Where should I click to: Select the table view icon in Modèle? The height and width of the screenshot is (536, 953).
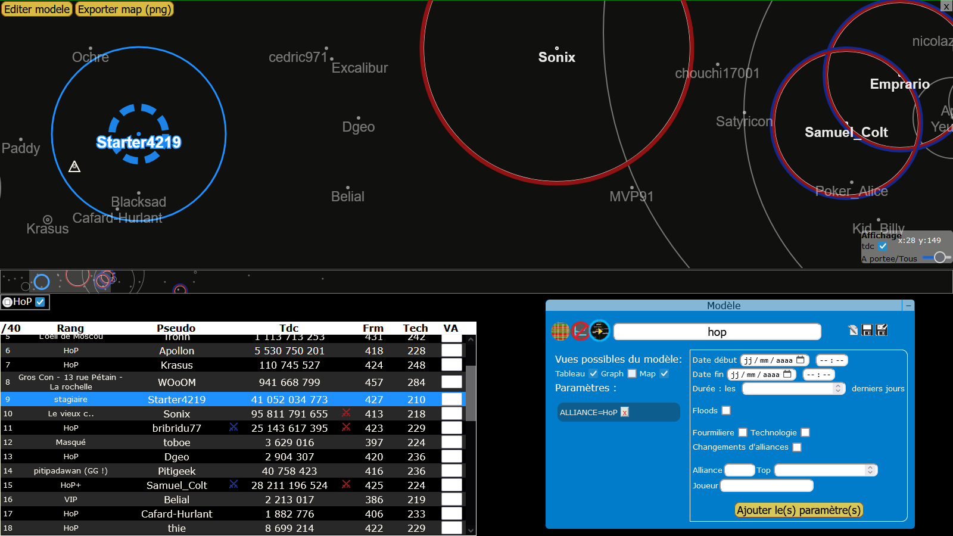pos(560,331)
